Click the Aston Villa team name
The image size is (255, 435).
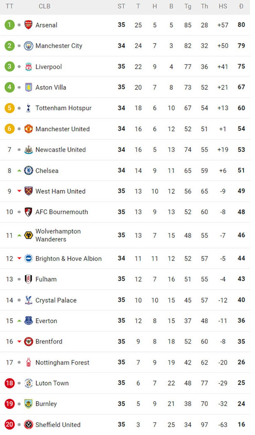(x=51, y=87)
